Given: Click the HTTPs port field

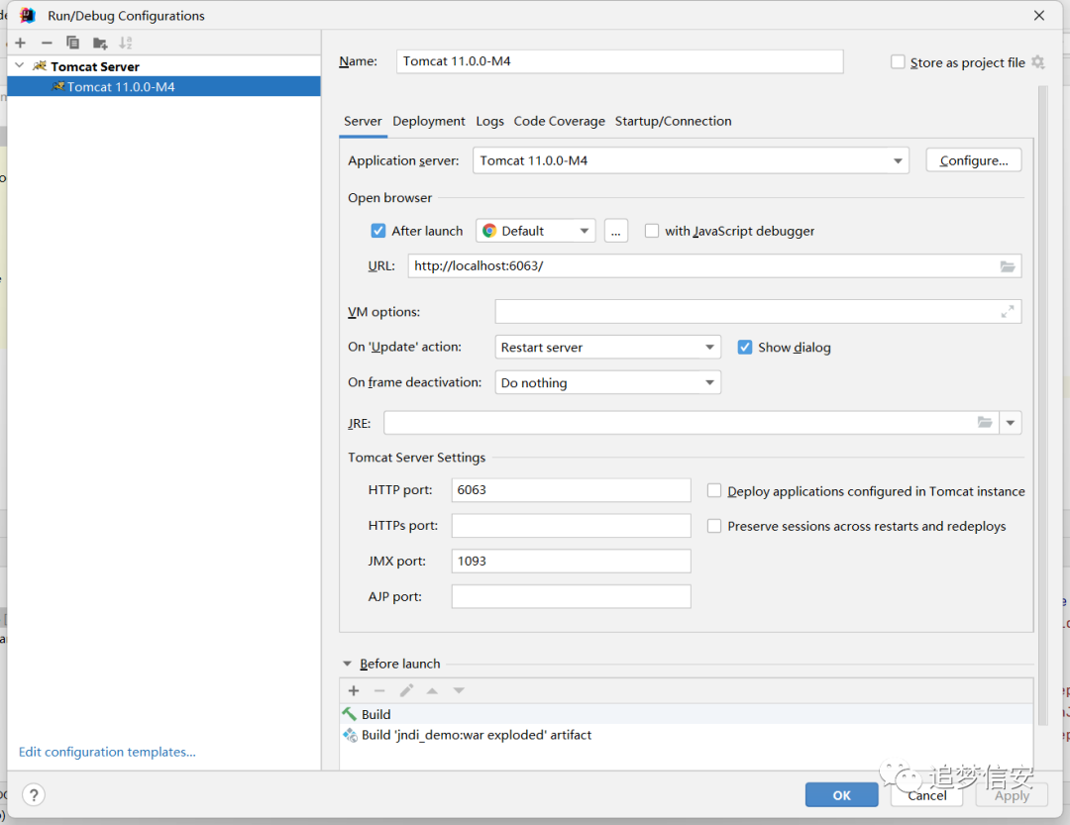Looking at the screenshot, I should 572,526.
